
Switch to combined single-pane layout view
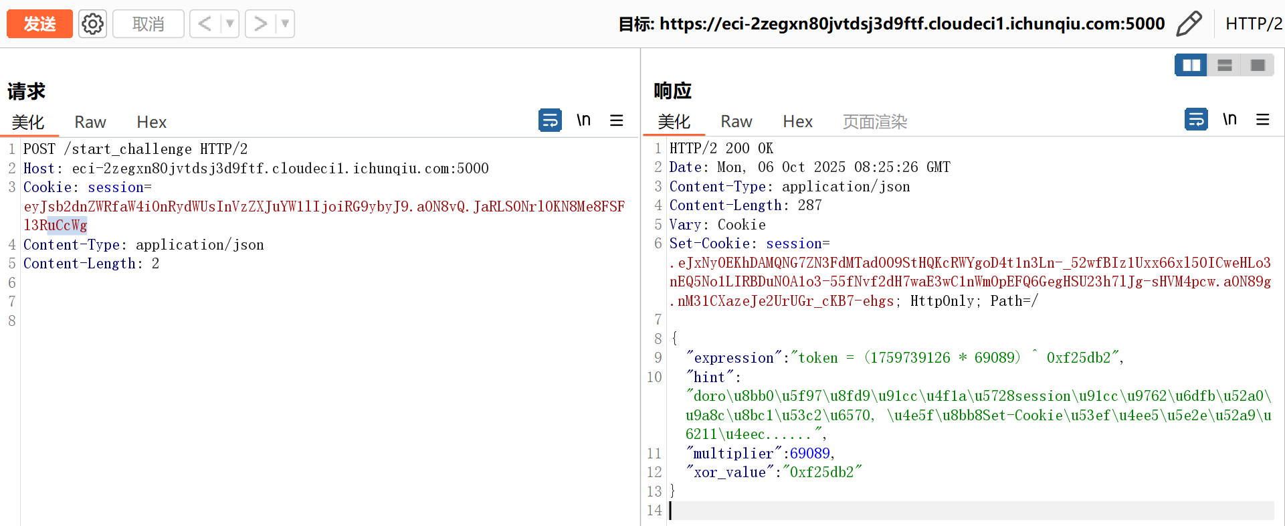coord(1258,65)
